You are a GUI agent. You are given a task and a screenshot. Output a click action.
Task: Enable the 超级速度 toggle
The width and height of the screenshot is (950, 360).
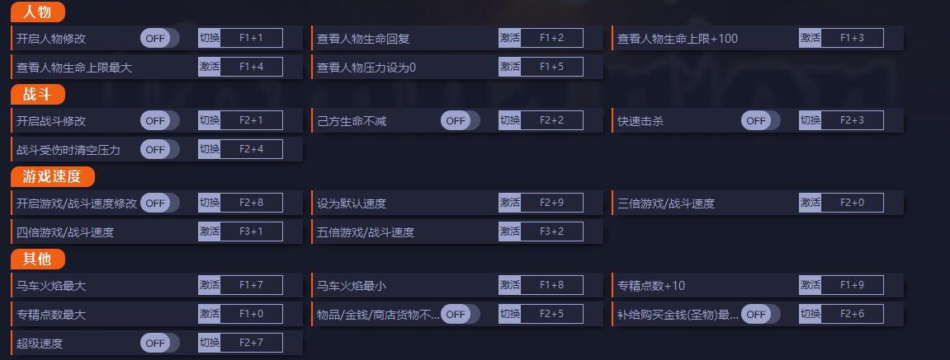[159, 343]
